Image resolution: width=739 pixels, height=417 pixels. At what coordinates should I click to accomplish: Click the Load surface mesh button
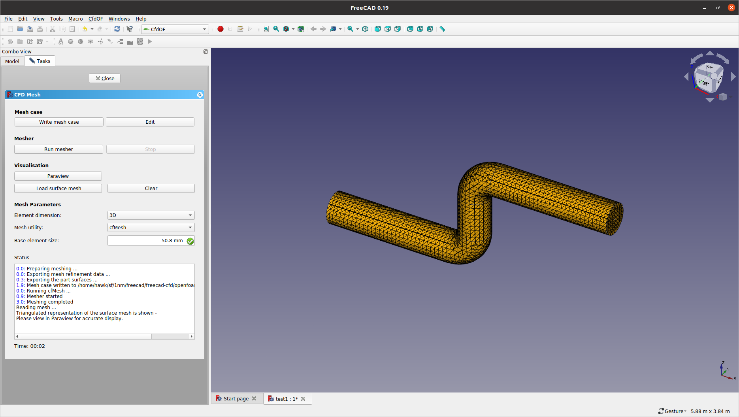coord(58,189)
